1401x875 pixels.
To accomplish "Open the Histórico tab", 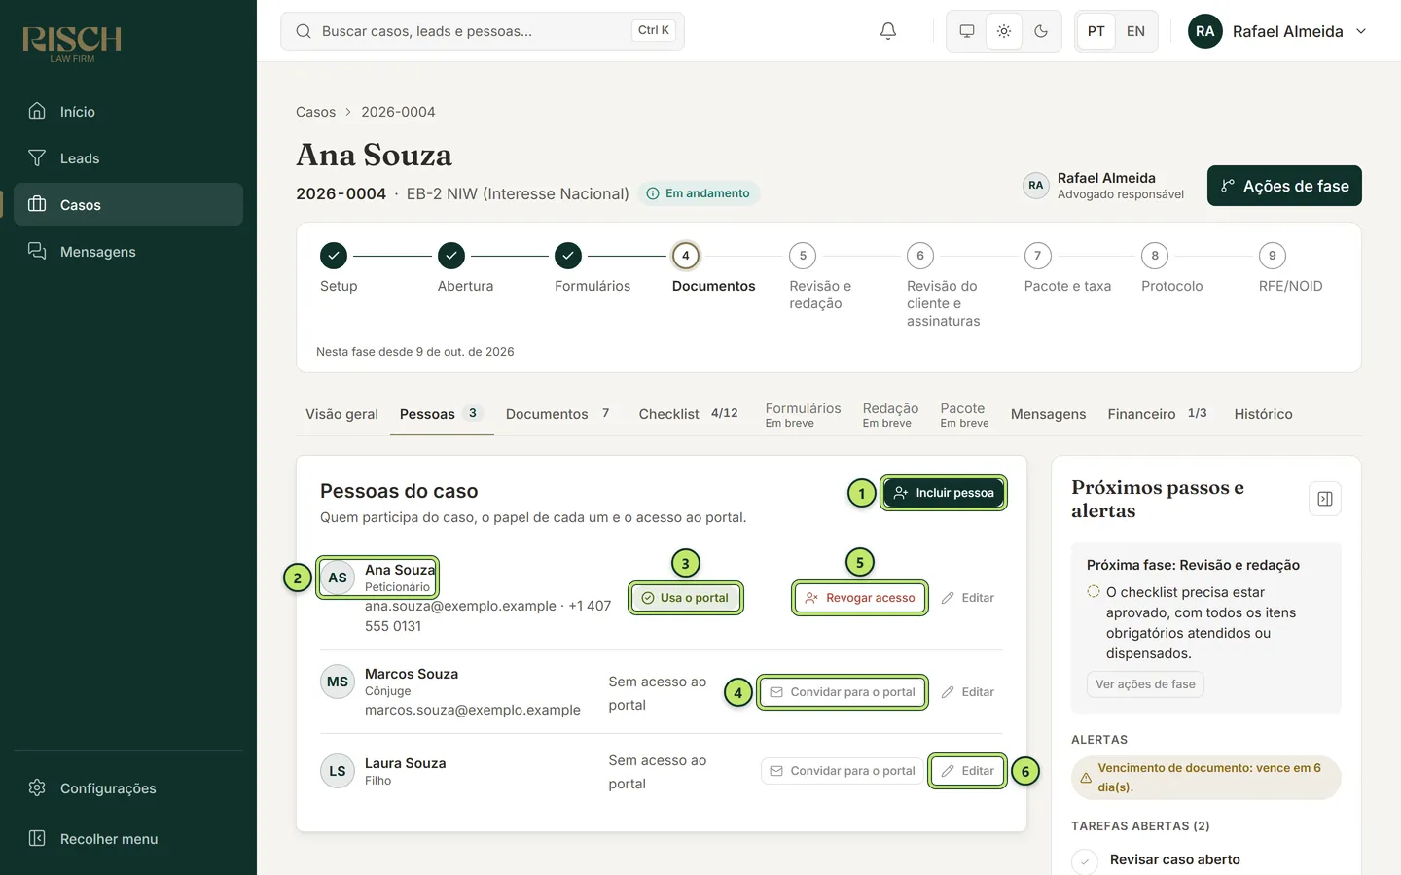I will coord(1263,414).
